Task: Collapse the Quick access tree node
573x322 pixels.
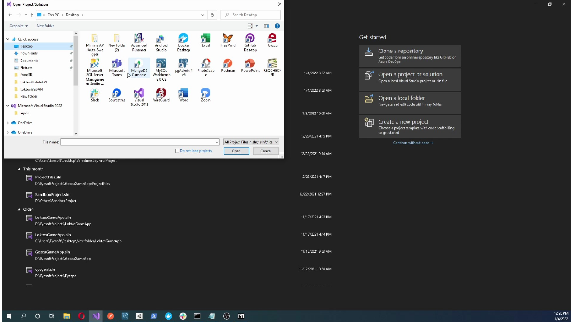Action: (8, 39)
